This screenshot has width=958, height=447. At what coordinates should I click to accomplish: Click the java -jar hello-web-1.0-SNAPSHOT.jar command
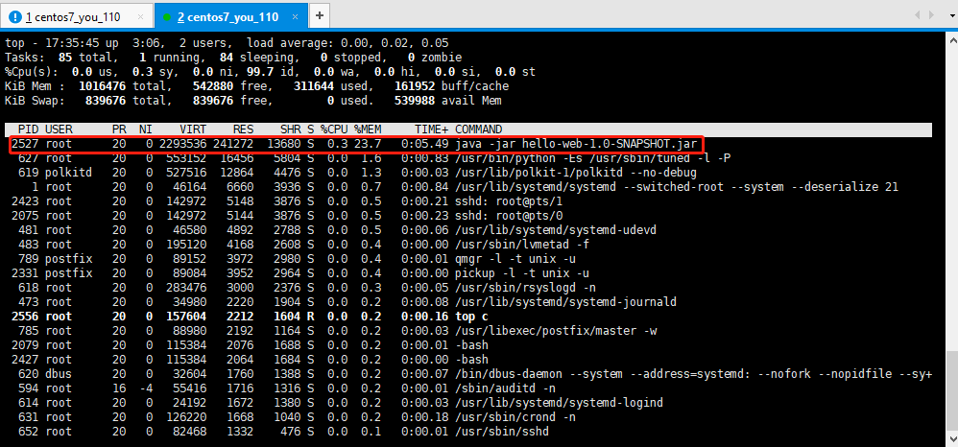pos(576,144)
